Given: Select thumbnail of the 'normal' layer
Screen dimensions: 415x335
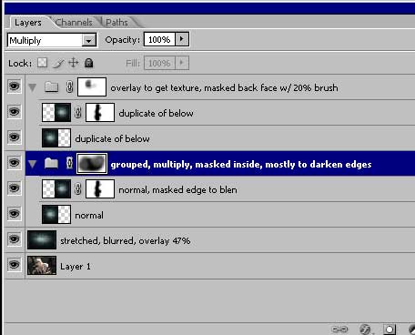Looking at the screenshot, I should point(56,214).
